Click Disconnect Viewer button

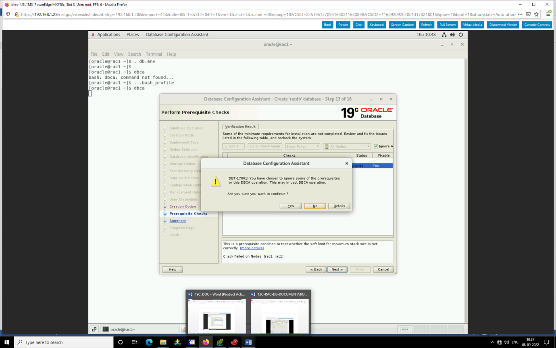coord(503,25)
